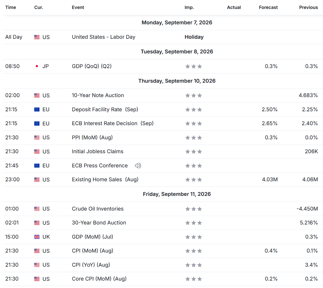The width and height of the screenshot is (323, 288).
Task: Click the EU flag next to Deposit Facility Rate
Action: [x=37, y=109]
